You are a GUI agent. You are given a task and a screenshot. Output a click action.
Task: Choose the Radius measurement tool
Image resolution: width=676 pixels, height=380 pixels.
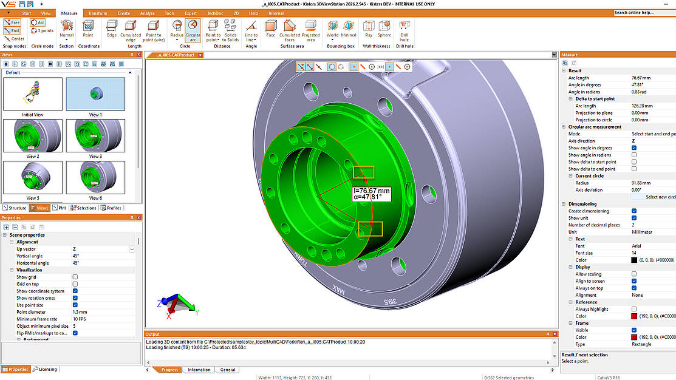(x=177, y=30)
